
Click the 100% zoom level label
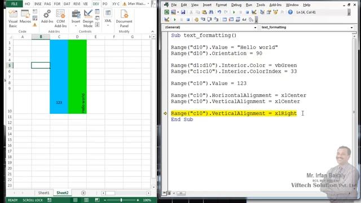[147, 200]
